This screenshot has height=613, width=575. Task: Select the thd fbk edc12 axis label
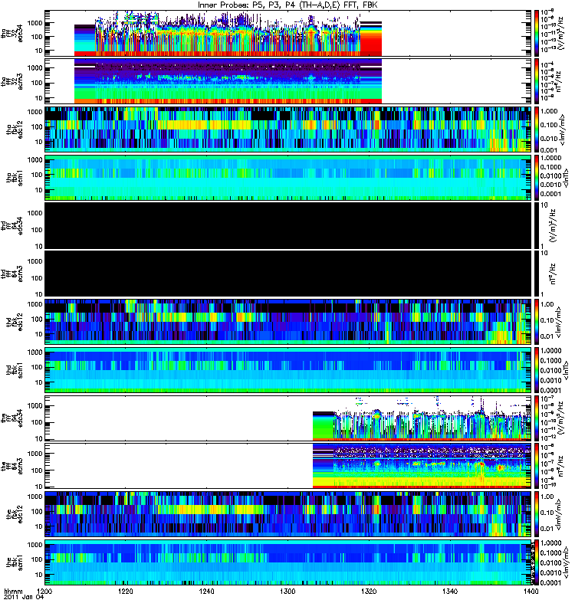pyautogui.click(x=15, y=322)
